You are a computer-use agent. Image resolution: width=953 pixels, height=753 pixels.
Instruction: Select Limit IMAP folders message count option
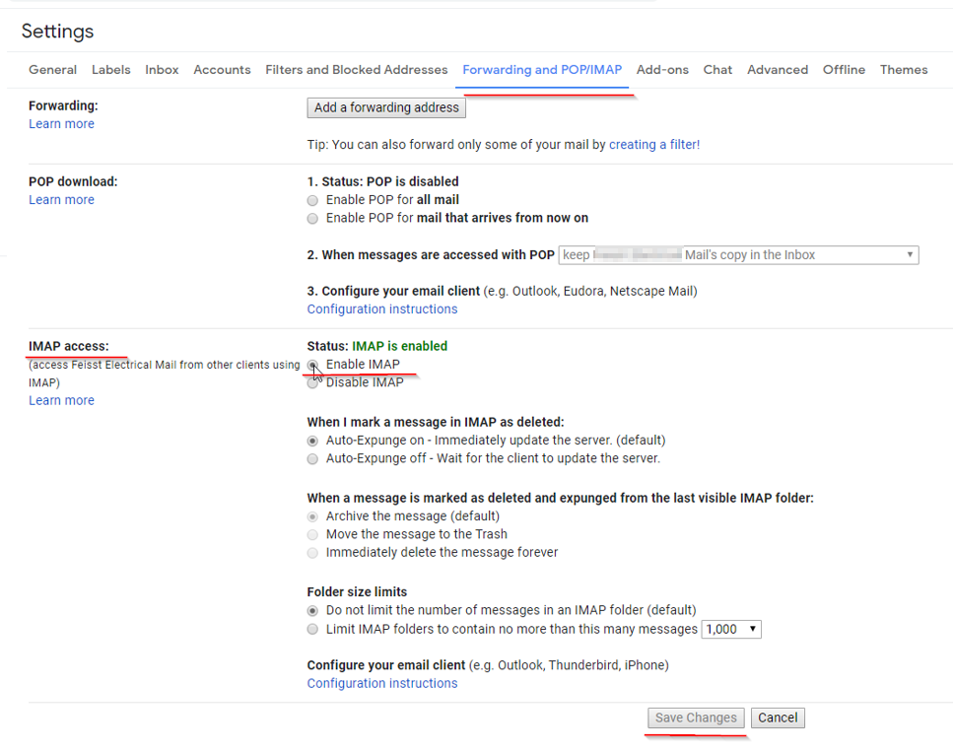coord(312,629)
